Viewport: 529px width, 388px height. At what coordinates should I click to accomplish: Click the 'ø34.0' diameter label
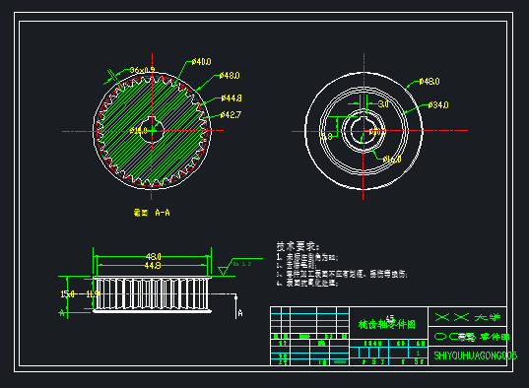[438, 105]
